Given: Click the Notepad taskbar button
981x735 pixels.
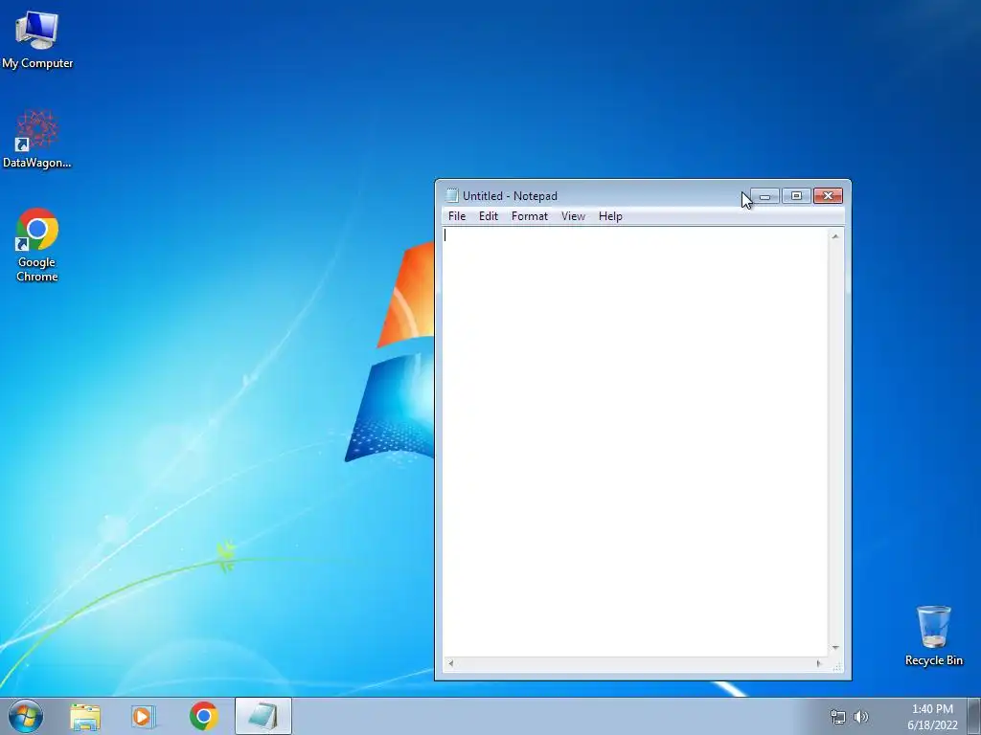Looking at the screenshot, I should [263, 716].
